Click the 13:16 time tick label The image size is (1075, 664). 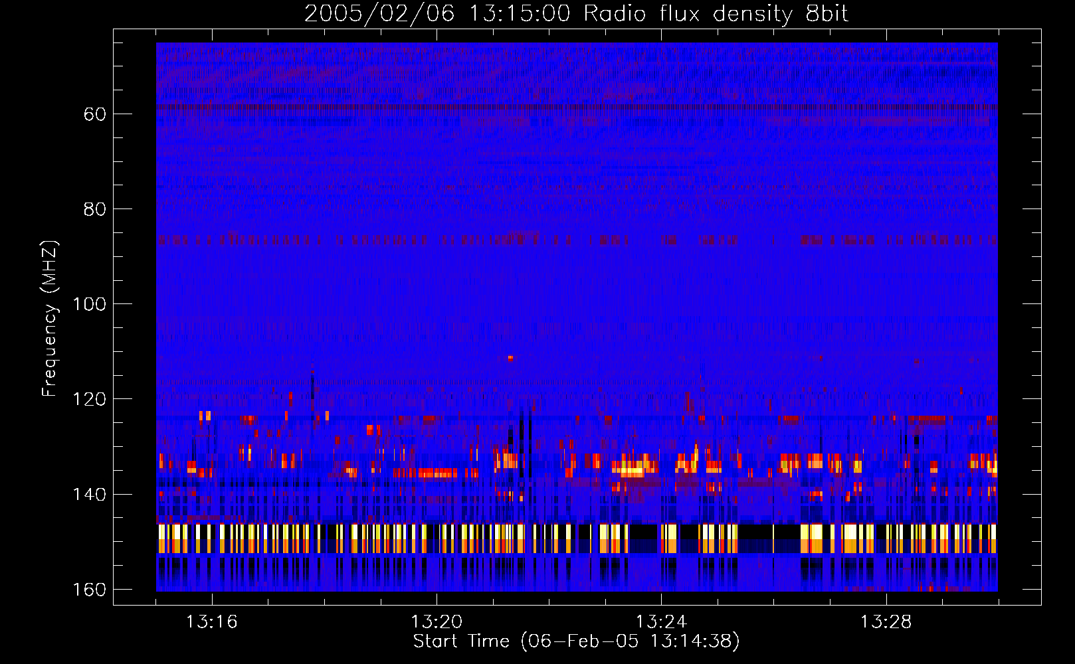[x=212, y=622]
